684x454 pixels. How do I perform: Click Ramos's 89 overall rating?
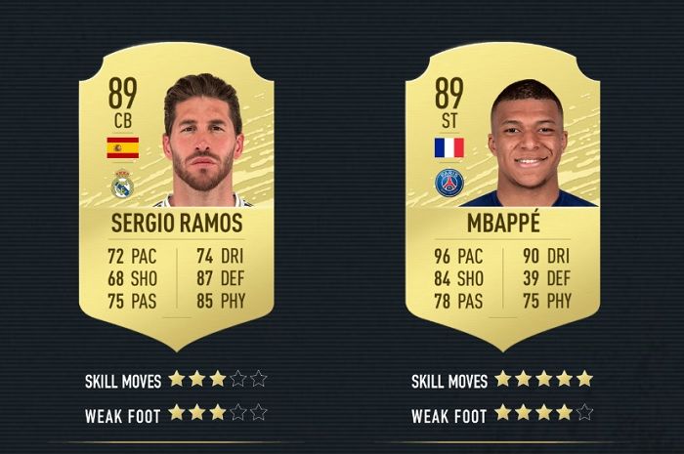pyautogui.click(x=122, y=93)
